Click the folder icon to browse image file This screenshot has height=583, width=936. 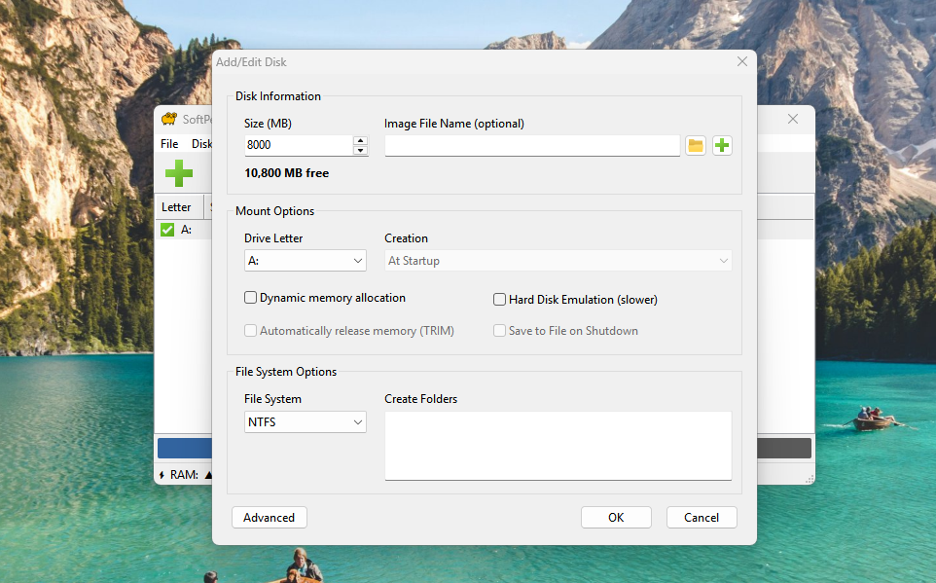[695, 146]
